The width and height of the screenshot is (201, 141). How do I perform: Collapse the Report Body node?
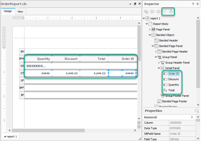(x=147, y=24)
